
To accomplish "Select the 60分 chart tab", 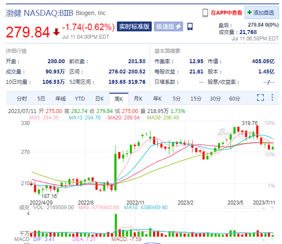I will [x=235, y=99].
